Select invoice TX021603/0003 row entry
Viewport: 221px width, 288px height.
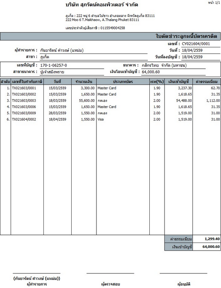pyautogui.click(x=24, y=100)
